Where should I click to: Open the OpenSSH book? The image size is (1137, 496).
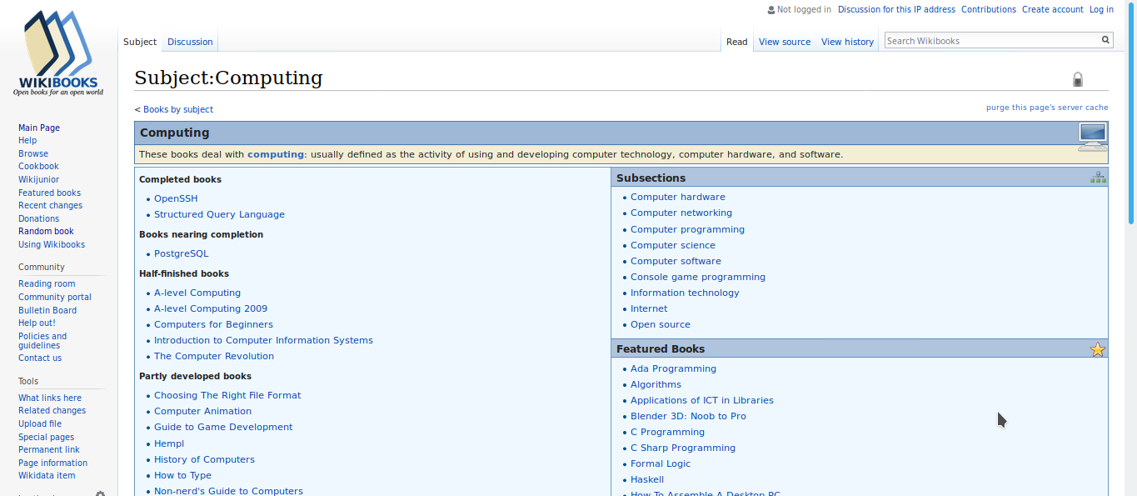coord(176,198)
